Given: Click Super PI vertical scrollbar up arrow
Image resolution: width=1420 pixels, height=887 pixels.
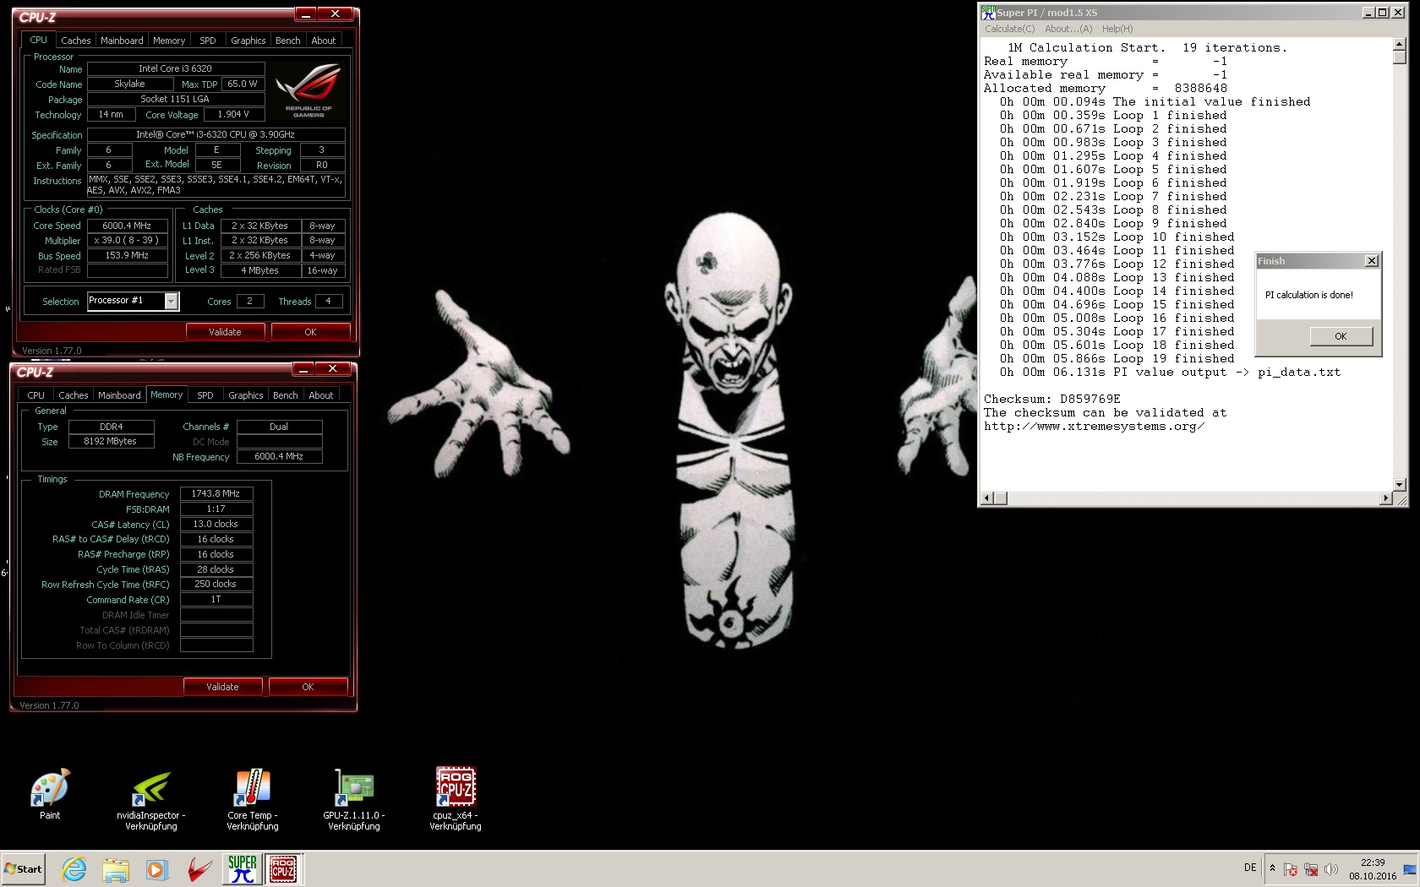Looking at the screenshot, I should point(1400,44).
